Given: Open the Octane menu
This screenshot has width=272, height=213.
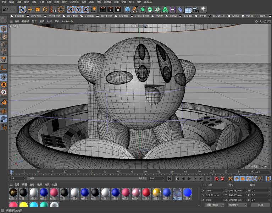Looking at the screenshot, I should pyautogui.click(x=148, y=2).
